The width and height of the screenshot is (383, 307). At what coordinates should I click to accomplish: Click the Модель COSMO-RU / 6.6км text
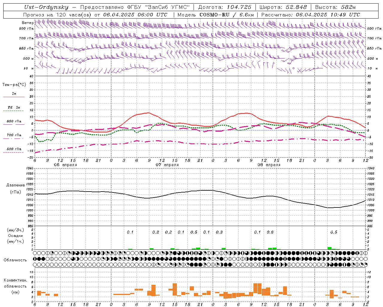[216, 15]
